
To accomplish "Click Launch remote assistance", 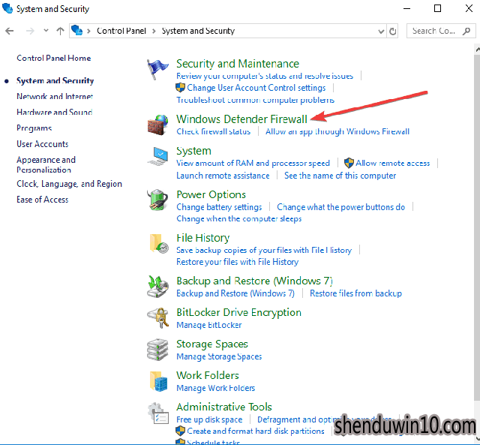I will (x=223, y=176).
